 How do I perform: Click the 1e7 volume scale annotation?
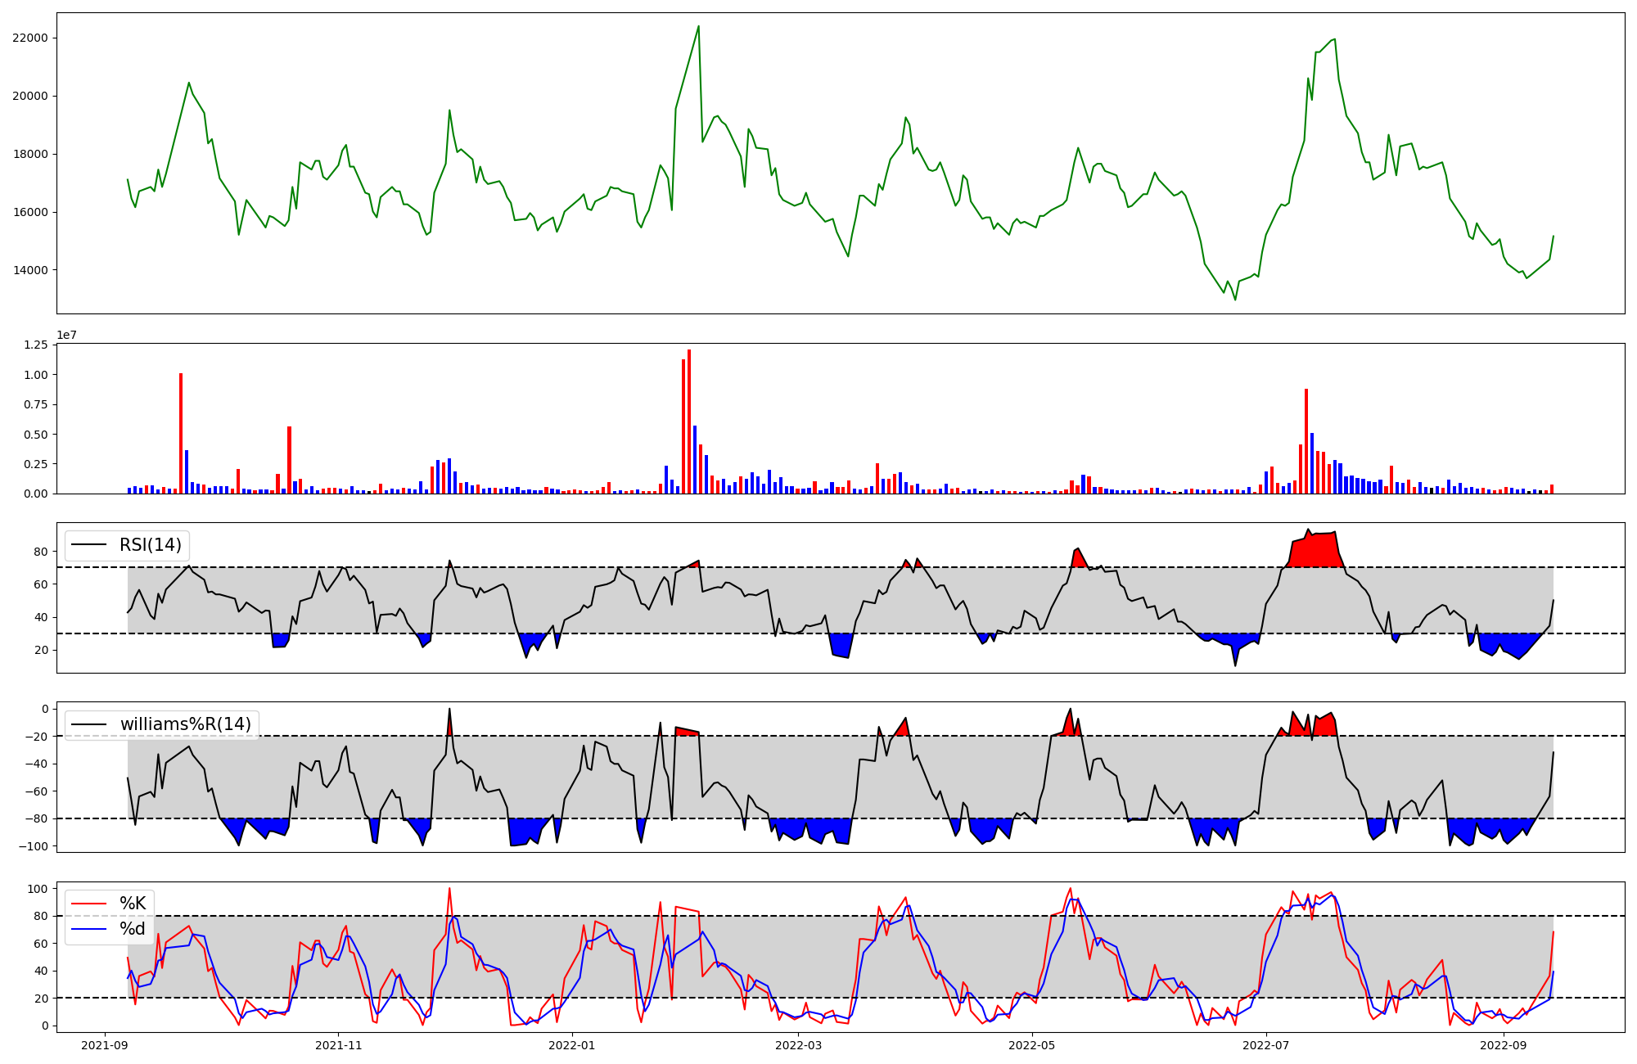coord(67,336)
